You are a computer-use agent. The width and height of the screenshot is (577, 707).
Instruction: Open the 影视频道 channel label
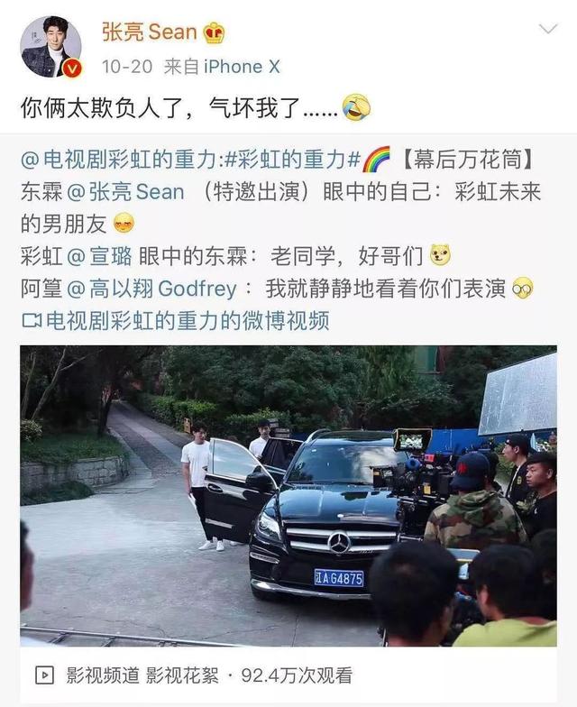103,675
